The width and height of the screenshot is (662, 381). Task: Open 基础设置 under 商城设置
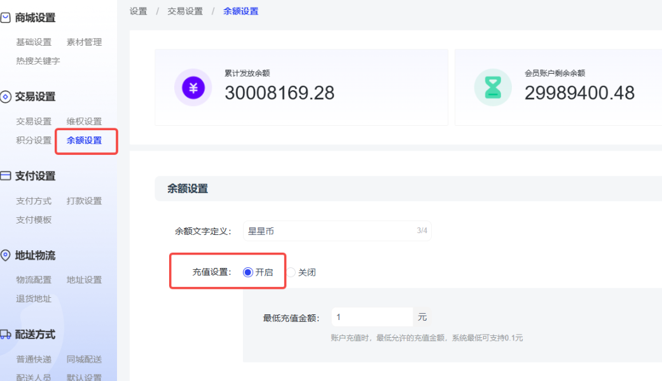click(34, 42)
